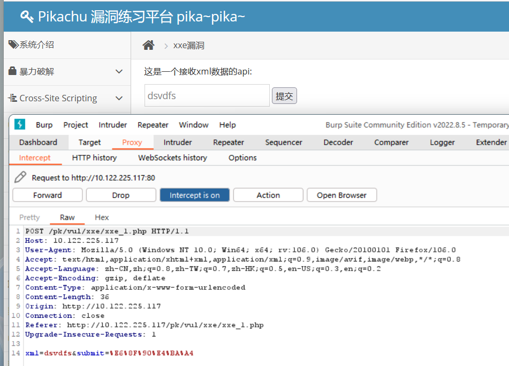
Task: Open the Repeater menu in menu bar
Action: click(153, 125)
